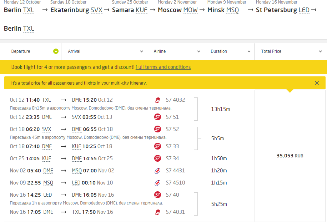Image resolution: width=327 pixels, height=222 pixels.
Task: Click the S7 logo beside flight S7 40
Action: click(157, 195)
